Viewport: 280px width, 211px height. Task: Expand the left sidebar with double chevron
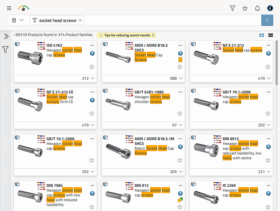point(6,36)
